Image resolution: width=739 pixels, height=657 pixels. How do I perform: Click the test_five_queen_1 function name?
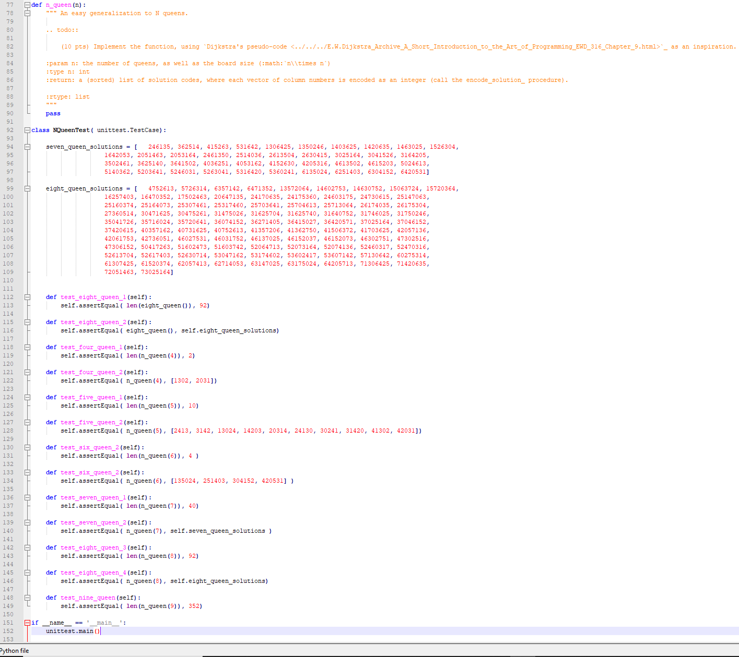tap(91, 397)
